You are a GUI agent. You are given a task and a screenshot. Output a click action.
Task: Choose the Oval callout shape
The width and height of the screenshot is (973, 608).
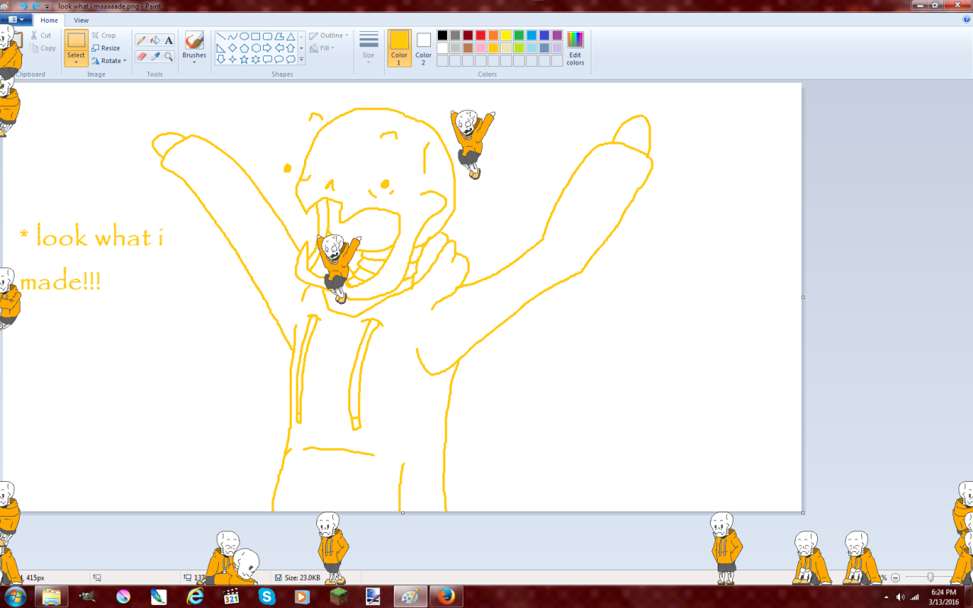coord(279,59)
